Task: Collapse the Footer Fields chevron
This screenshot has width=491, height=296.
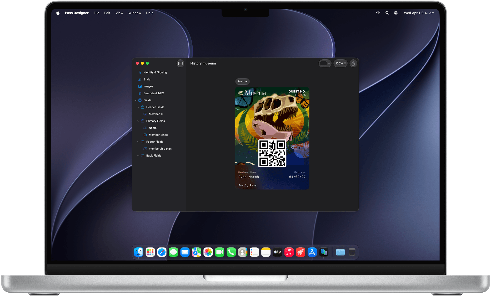Action: pyautogui.click(x=138, y=142)
